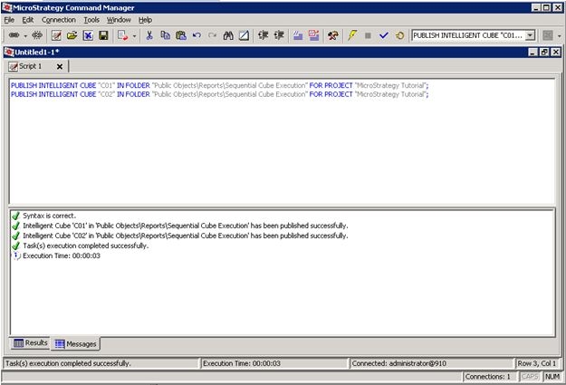Image resolution: width=566 pixels, height=385 pixels.
Task: Open the dropdown arrow beside the Connect icon
Action: (x=24, y=35)
